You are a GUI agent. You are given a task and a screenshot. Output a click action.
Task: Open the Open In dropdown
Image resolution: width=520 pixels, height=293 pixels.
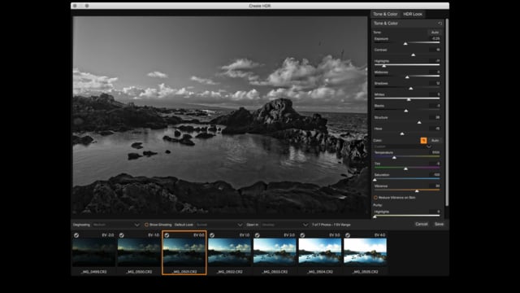(x=285, y=225)
